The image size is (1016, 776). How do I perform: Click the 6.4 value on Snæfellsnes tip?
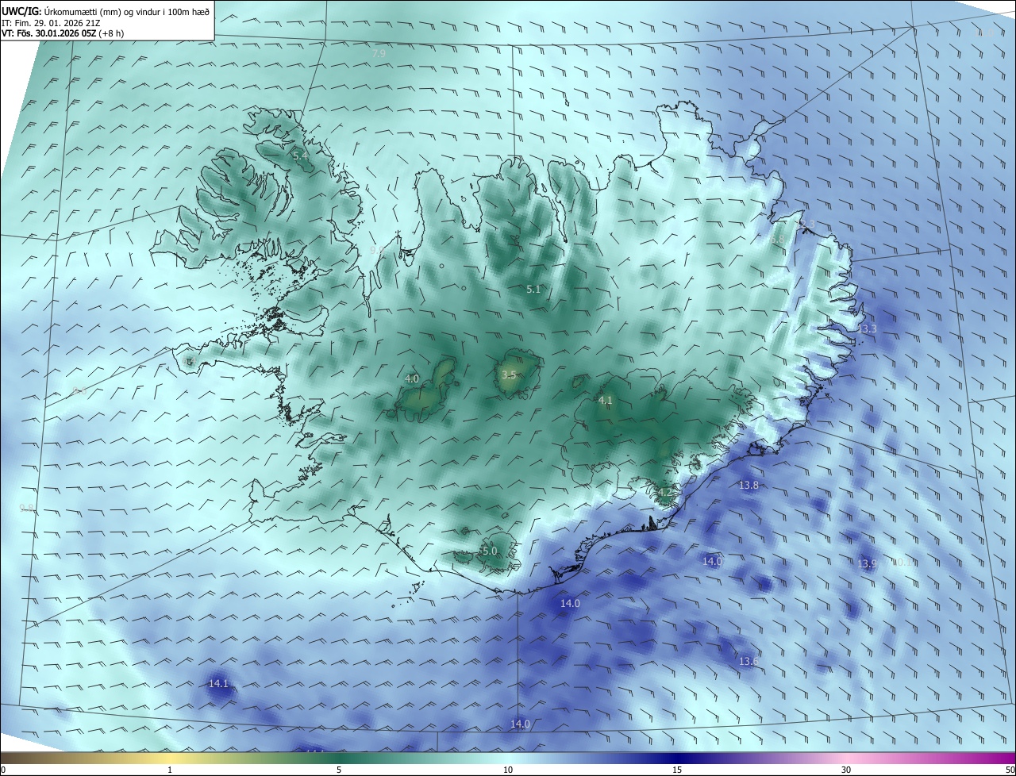[188, 361]
